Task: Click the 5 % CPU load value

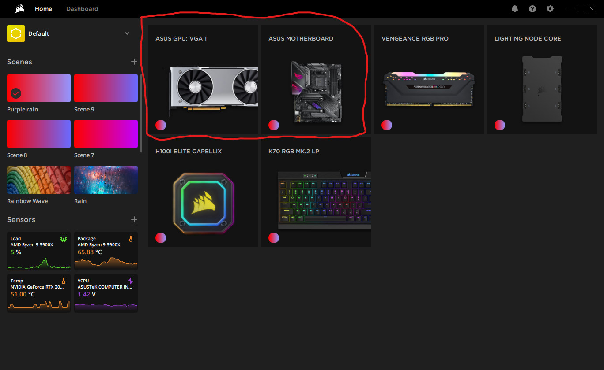Action: [16, 252]
